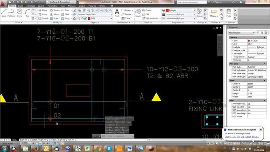Viewport: 270px width, 152px height.
Task: Open the Home ribbon tab
Action: 12,6
